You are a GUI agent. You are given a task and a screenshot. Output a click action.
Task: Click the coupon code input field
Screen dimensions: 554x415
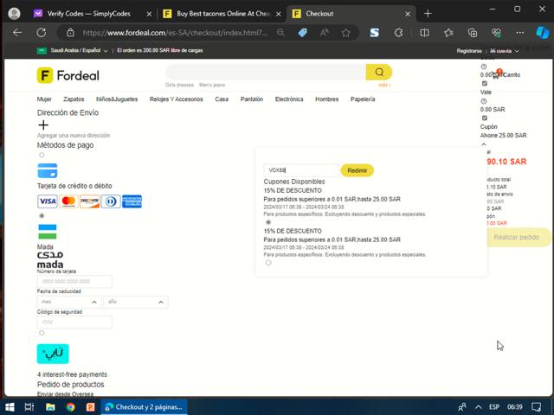(301, 170)
